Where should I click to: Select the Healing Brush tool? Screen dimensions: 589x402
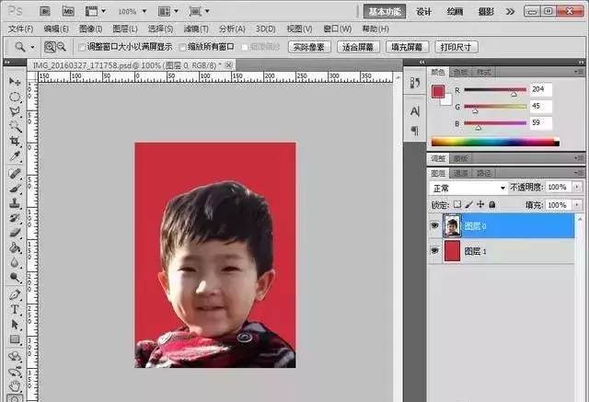point(15,174)
